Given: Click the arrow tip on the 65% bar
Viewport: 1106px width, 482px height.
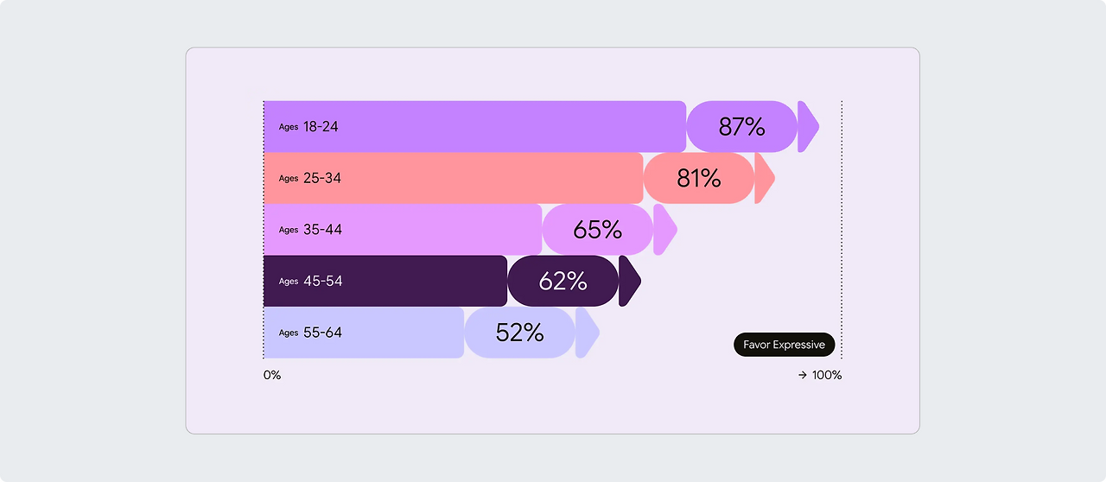Looking at the screenshot, I should pyautogui.click(x=664, y=230).
